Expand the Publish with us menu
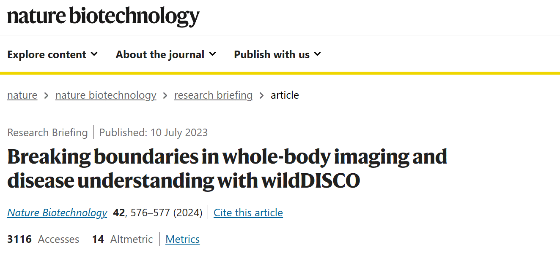Image resolution: width=560 pixels, height=269 pixels. tap(277, 54)
